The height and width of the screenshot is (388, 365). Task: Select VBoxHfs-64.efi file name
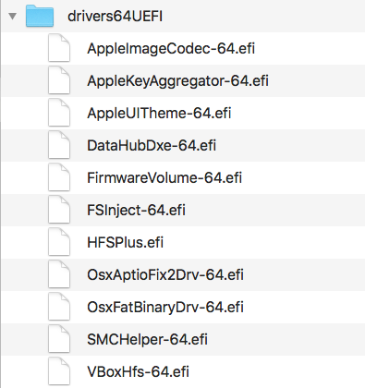coord(138,371)
